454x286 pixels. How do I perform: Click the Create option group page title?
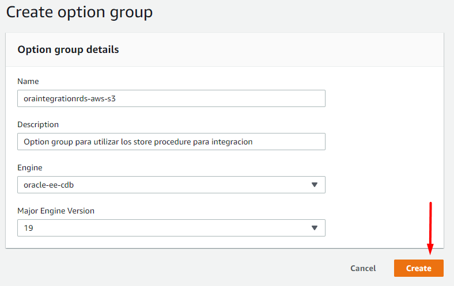80,12
